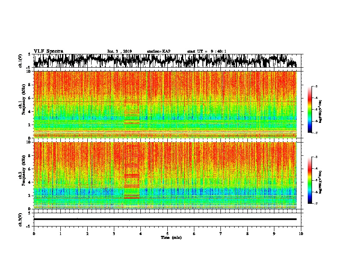Click the red horizontal line at 5.5 kHz in ch.1
This screenshot has height=262, width=339.
tap(165, 101)
